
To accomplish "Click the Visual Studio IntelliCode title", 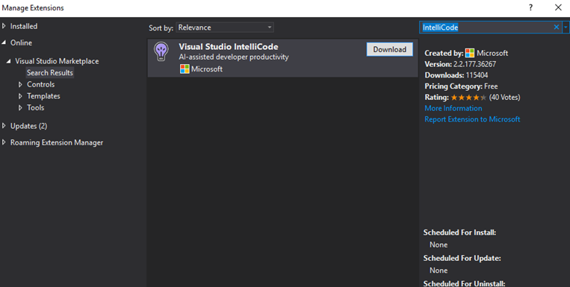I will [x=229, y=47].
